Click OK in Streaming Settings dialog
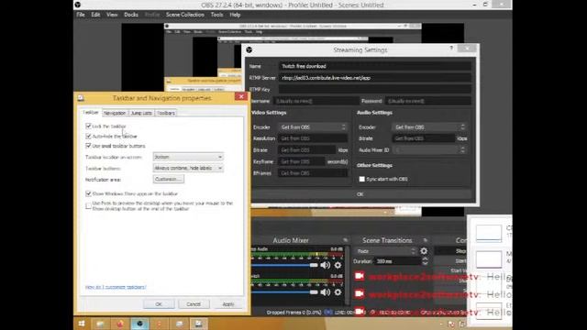Viewport: 587px width, 330px height. 360,194
